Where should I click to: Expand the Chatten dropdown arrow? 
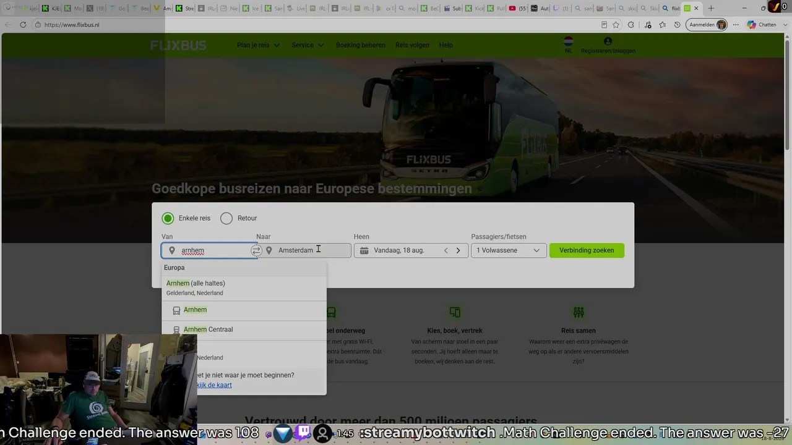[785, 25]
